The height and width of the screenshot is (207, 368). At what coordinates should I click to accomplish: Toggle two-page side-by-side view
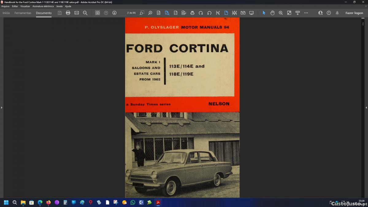coord(243,13)
